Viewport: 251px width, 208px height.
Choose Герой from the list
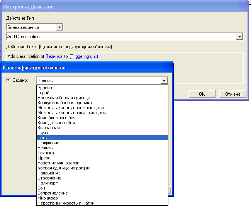coord(102,93)
